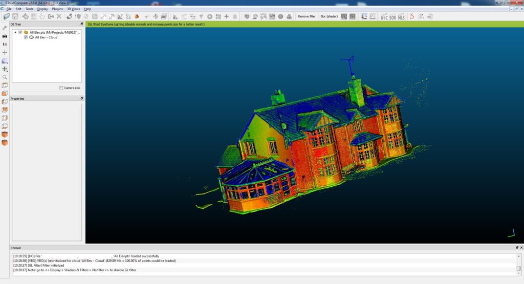Image resolution: width=524 pixels, height=284 pixels.
Task: Click the camera settings icon in sidebar
Action: click(x=5, y=36)
